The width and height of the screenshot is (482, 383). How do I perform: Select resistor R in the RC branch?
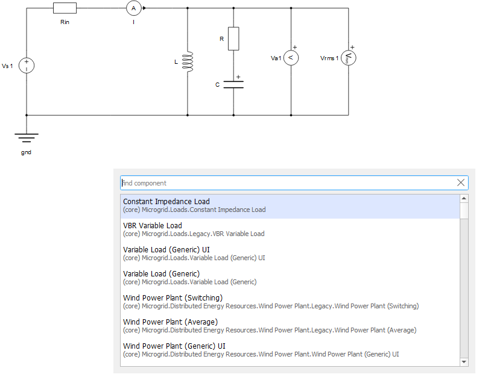click(x=233, y=39)
